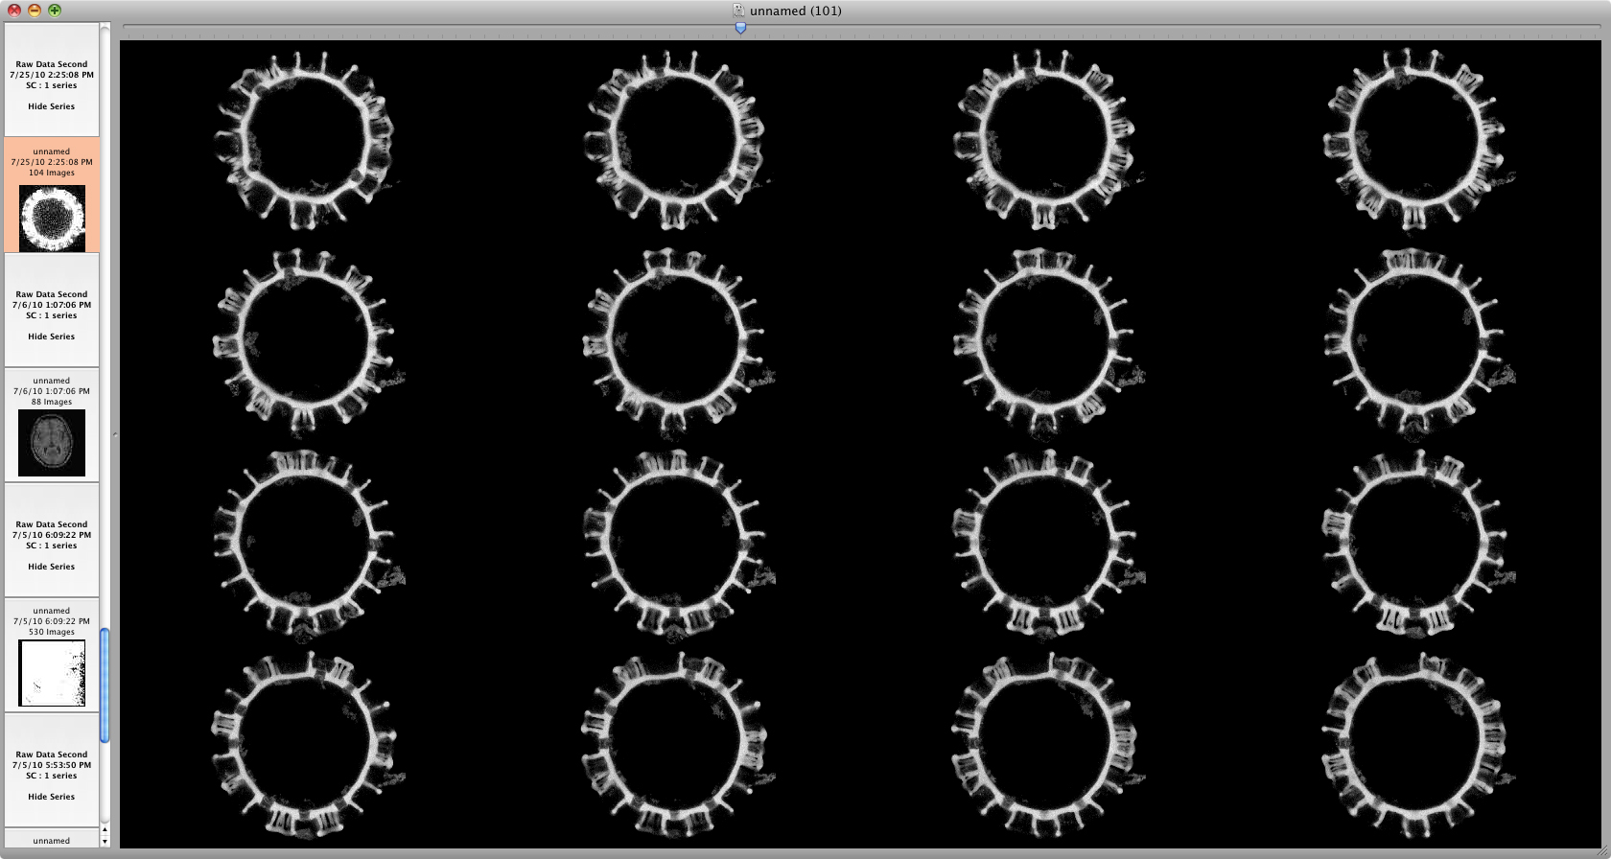Screen dimensions: 1611x859
Task: Click the sidebar scroll down arrow
Action: pyautogui.click(x=105, y=842)
